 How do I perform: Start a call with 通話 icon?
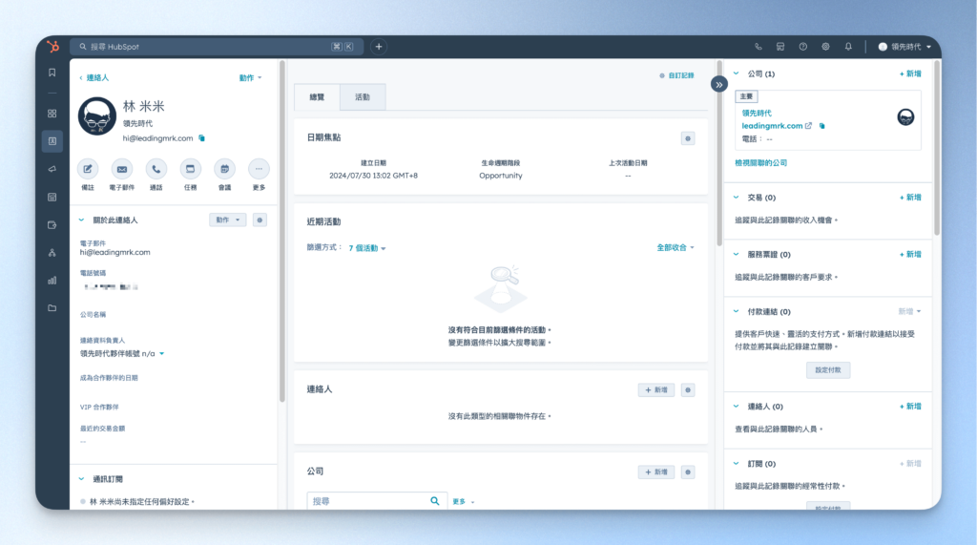point(156,169)
